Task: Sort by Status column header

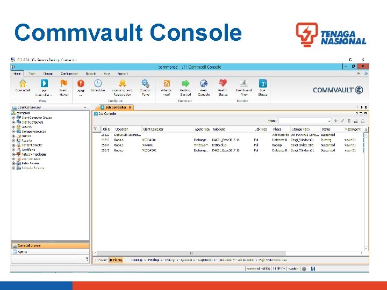Action: point(332,129)
